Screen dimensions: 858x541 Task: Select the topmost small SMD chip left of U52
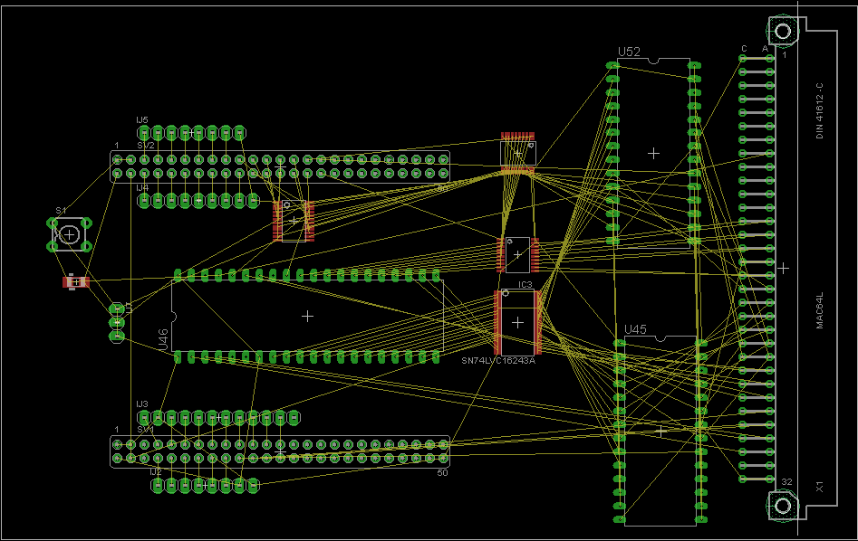(x=517, y=153)
